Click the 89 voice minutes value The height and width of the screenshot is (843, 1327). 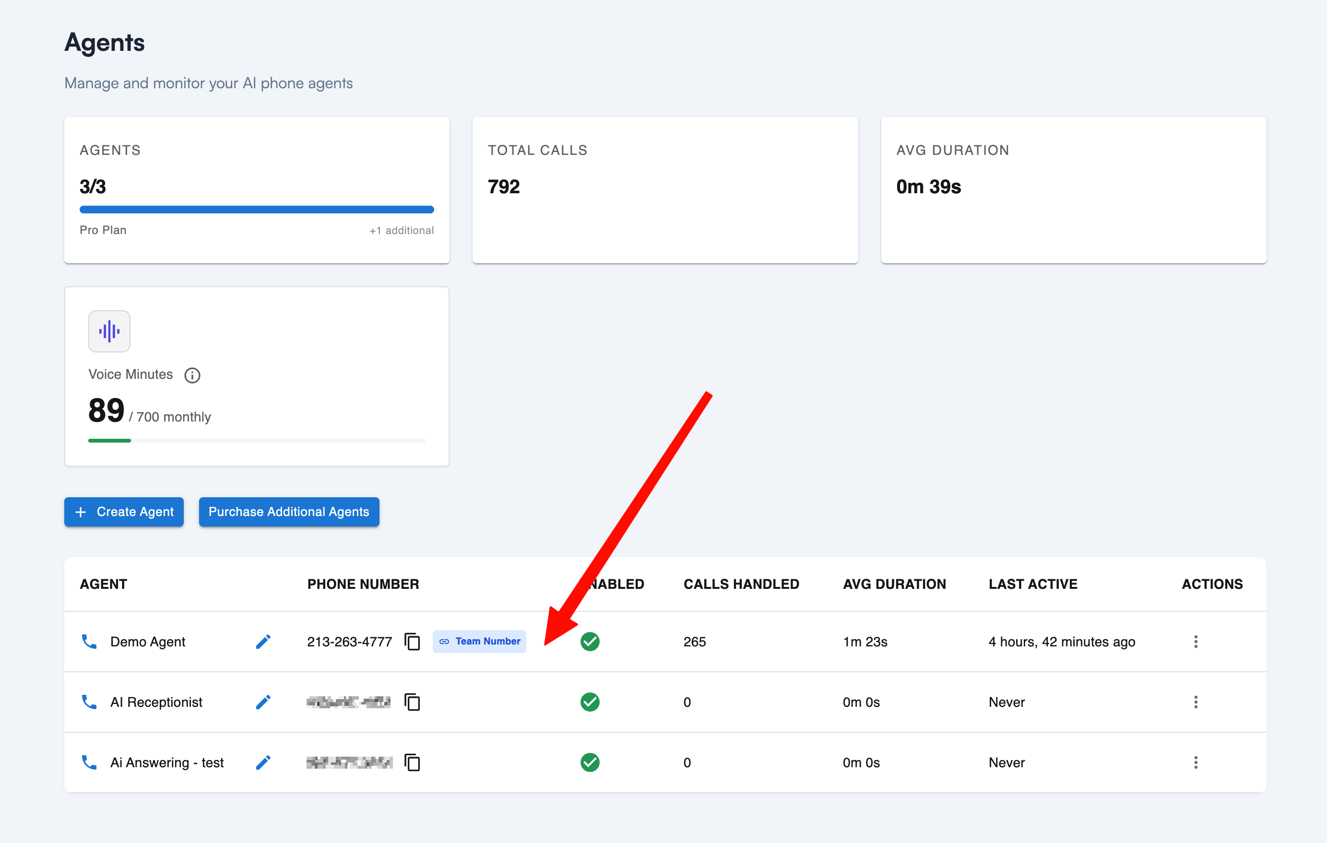(107, 410)
